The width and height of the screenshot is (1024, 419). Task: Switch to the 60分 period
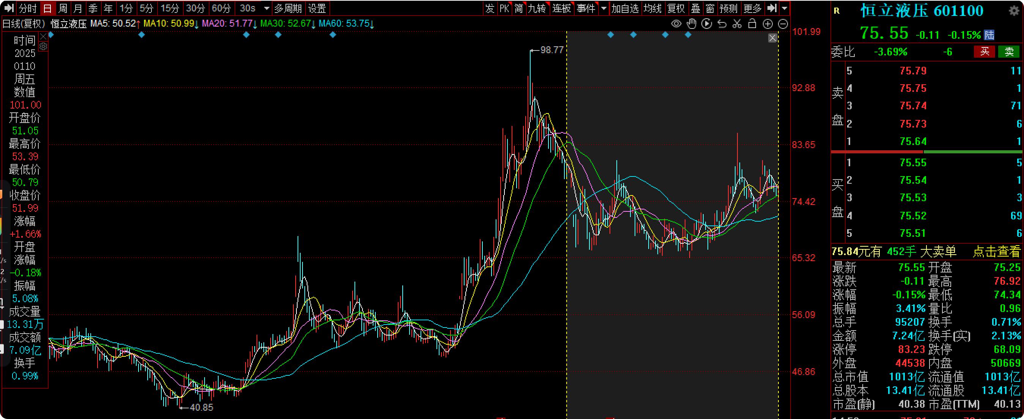coord(221,8)
